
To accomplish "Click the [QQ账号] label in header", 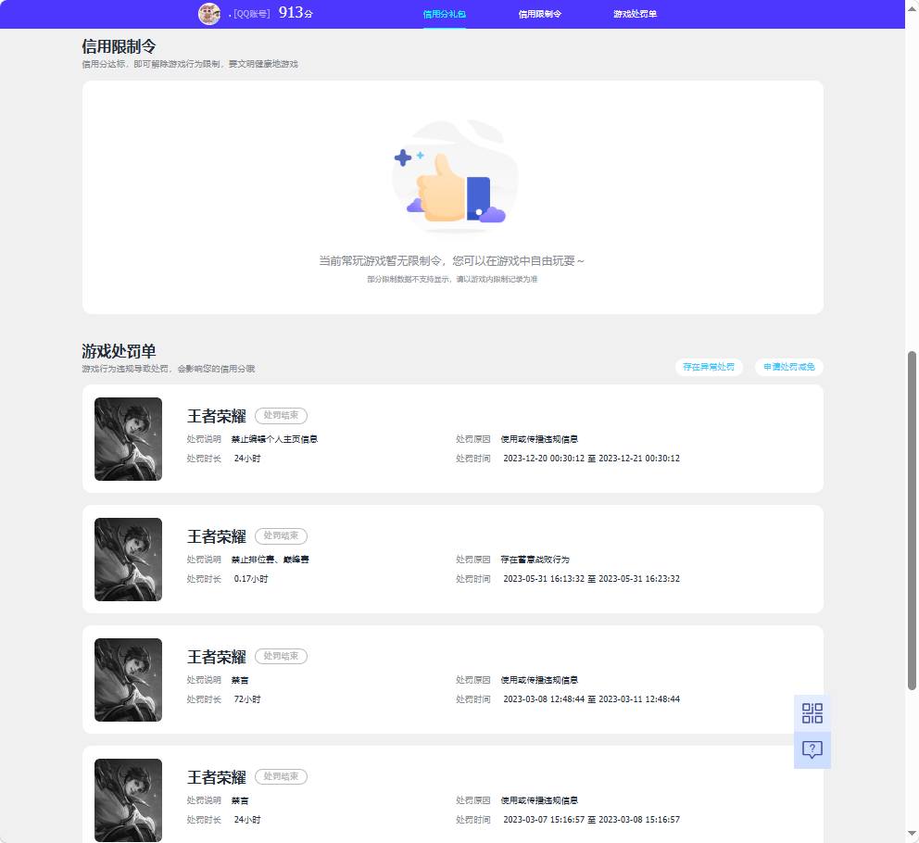I will pyautogui.click(x=251, y=14).
